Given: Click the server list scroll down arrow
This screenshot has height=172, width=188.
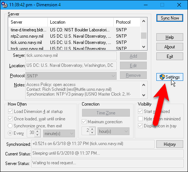Looking at the screenshot, I should click(143, 47).
